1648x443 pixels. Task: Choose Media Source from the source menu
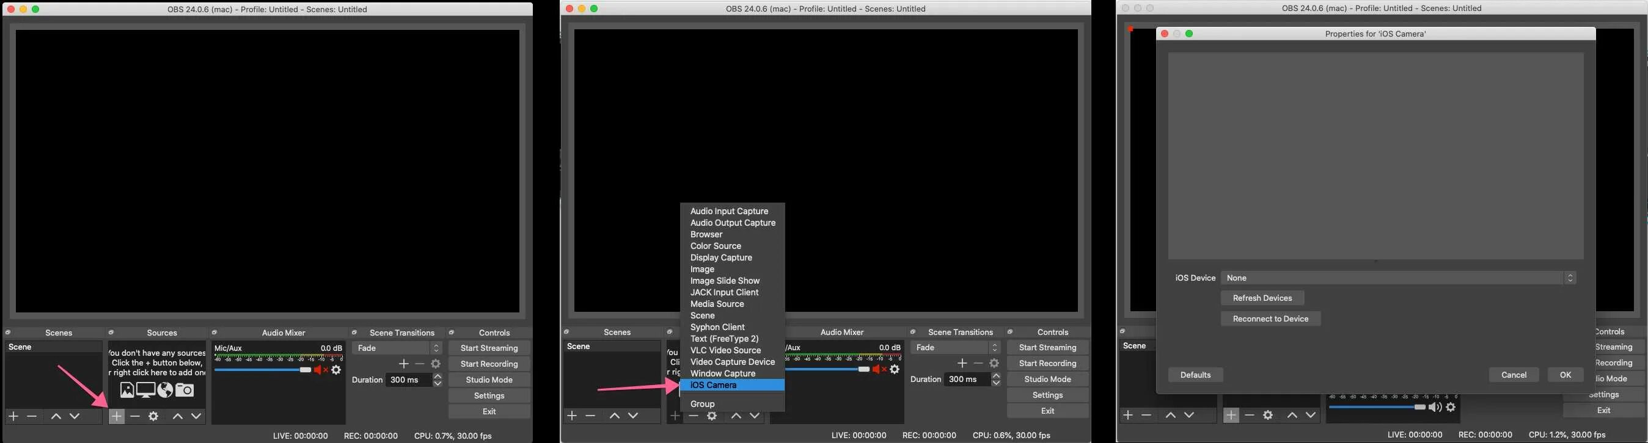[733, 304]
